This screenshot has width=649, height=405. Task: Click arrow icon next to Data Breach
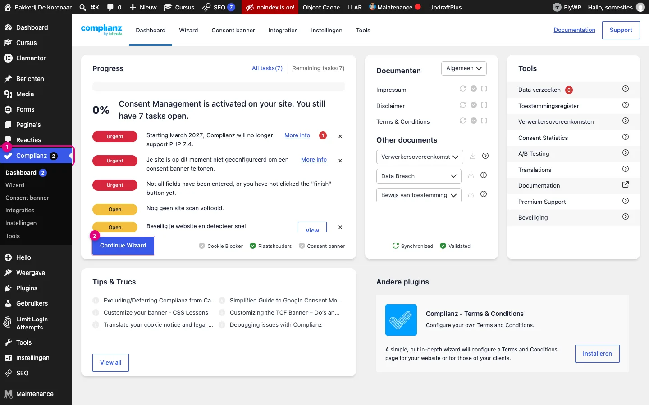click(484, 175)
